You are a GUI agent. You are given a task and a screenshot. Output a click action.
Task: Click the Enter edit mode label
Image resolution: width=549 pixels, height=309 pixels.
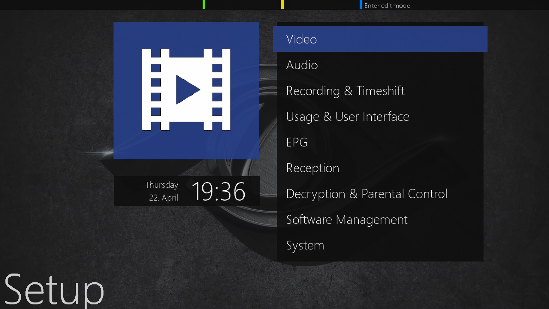pyautogui.click(x=387, y=5)
